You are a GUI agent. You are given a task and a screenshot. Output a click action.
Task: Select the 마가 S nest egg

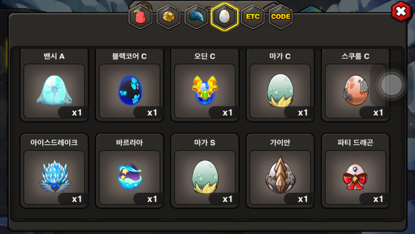click(x=205, y=177)
